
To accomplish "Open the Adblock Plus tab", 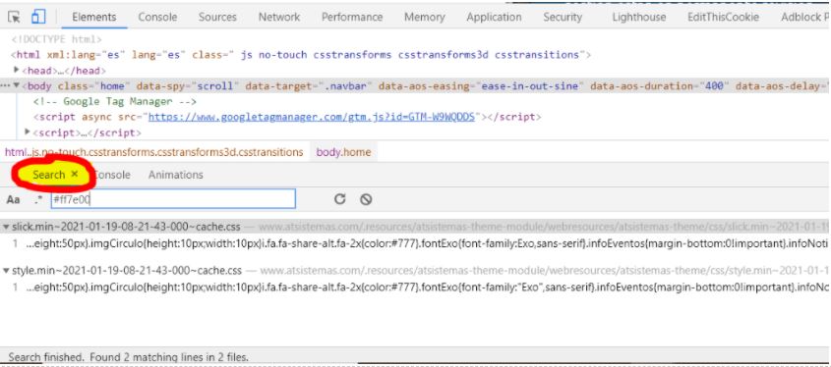I will coord(805,17).
